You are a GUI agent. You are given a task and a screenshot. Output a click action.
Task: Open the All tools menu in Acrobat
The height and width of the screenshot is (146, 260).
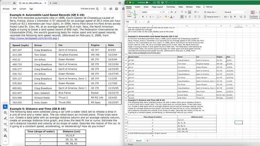[x=6, y=8]
